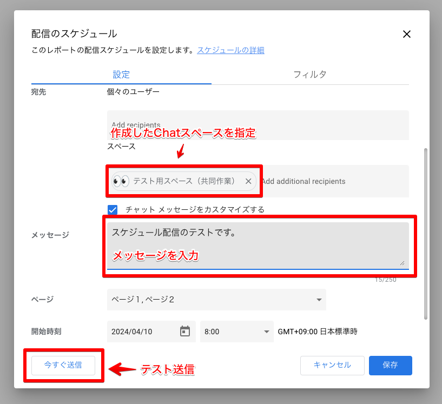Switch to the フィルタ tab

[x=309, y=75]
